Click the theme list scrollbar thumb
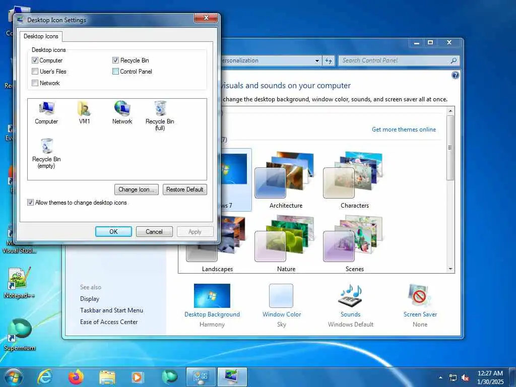The height and width of the screenshot is (387, 516). (x=450, y=148)
